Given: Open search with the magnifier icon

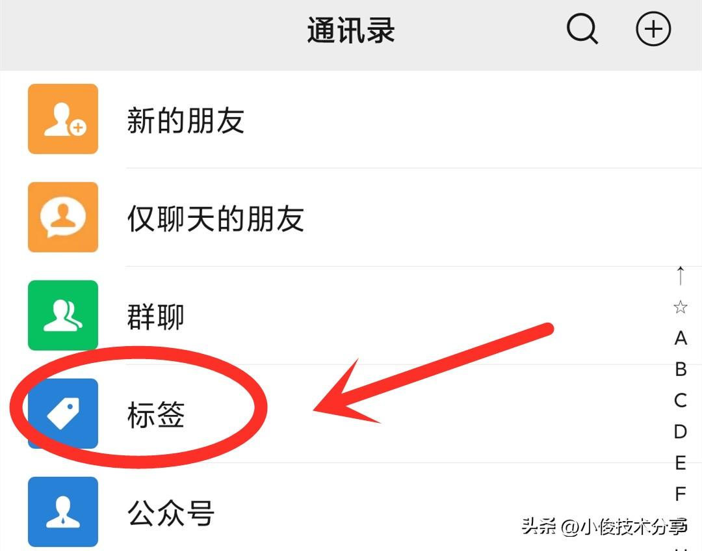Looking at the screenshot, I should [582, 29].
